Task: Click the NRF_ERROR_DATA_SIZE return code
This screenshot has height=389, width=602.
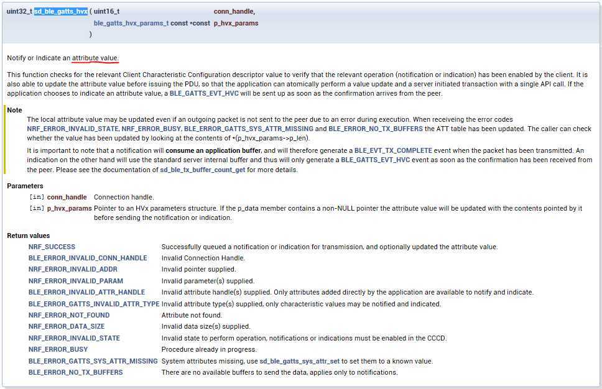Action: (67, 326)
